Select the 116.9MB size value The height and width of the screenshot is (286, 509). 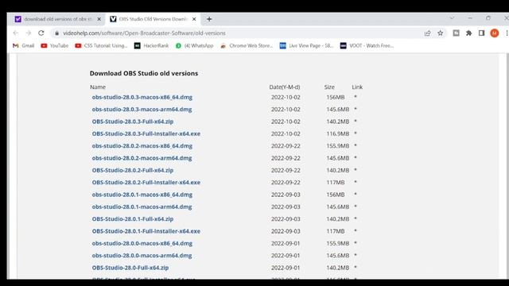(337, 133)
